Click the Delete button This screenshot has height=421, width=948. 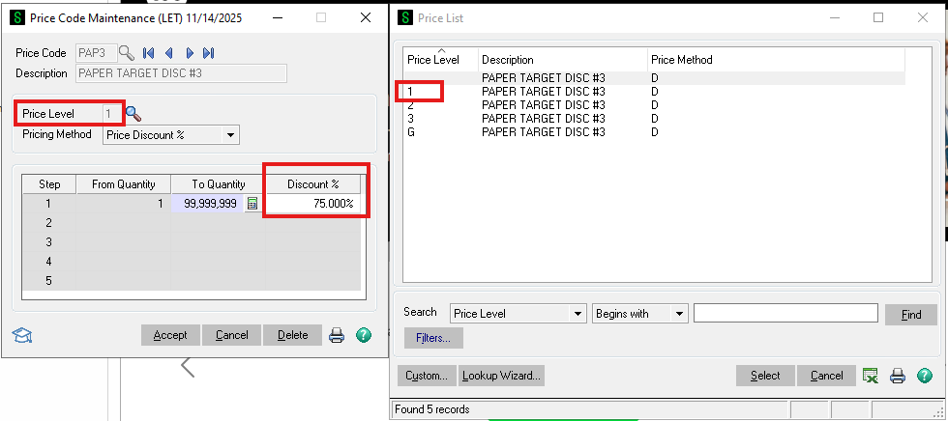[x=292, y=335]
